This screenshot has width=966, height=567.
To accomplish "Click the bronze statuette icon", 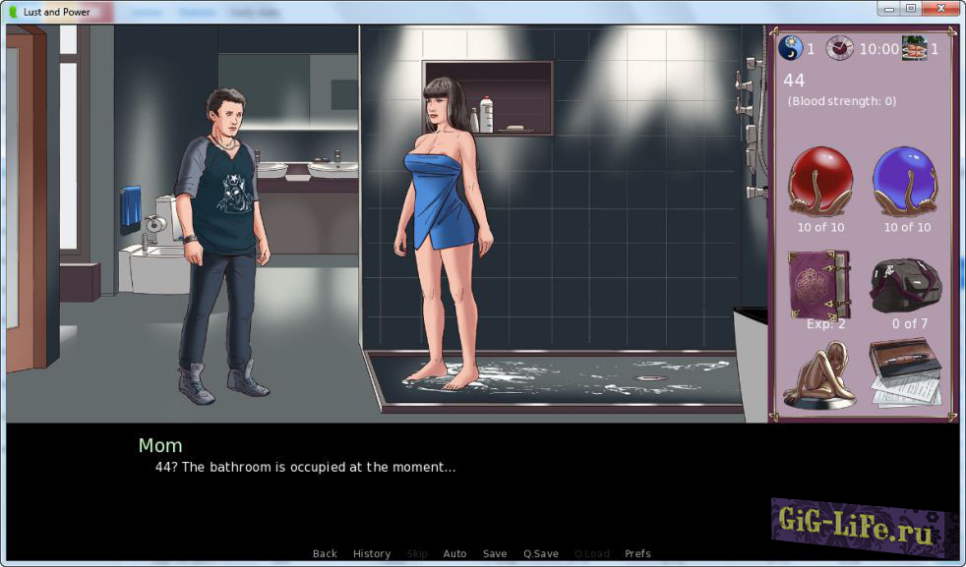I will click(818, 374).
